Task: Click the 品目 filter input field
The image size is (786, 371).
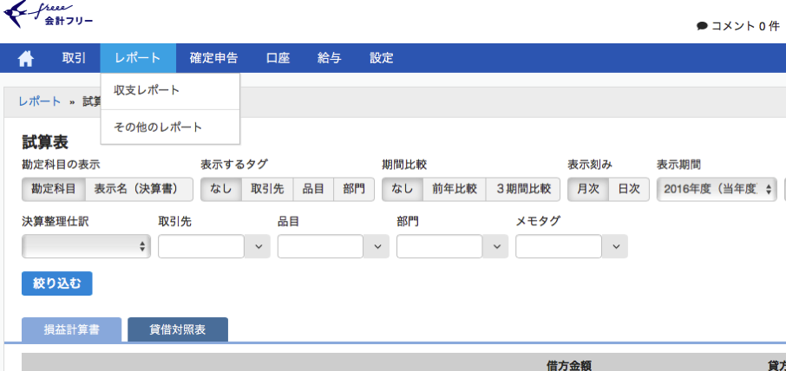Action: coord(320,246)
